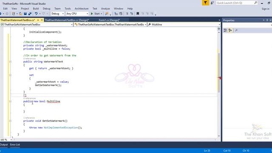The height and width of the screenshot is (153, 272).
Task: Open the View menu
Action: [14, 8]
